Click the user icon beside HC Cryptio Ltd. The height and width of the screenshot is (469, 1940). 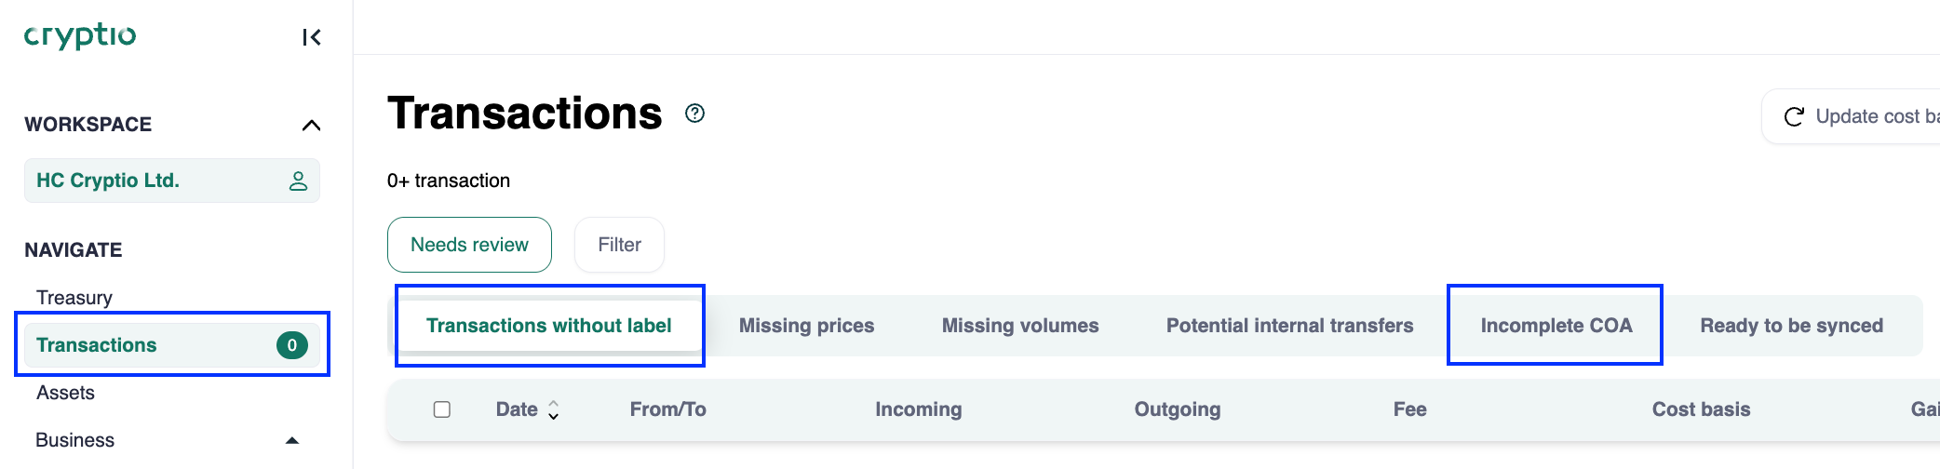click(x=298, y=181)
